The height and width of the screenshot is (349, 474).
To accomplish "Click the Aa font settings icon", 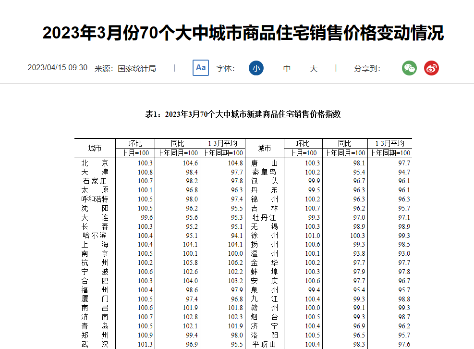I will pos(201,68).
